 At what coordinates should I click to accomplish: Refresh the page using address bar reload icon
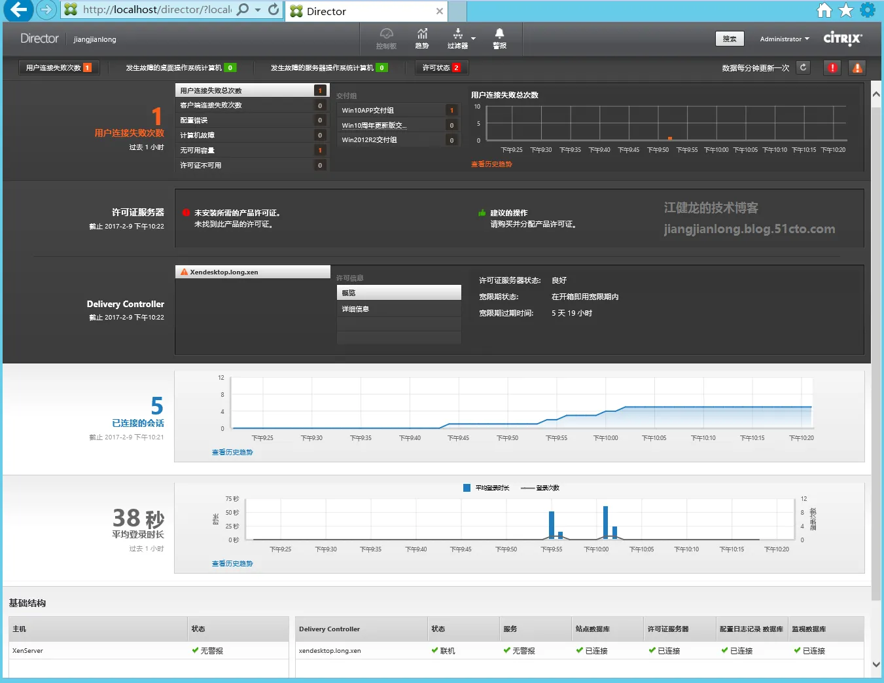(274, 10)
